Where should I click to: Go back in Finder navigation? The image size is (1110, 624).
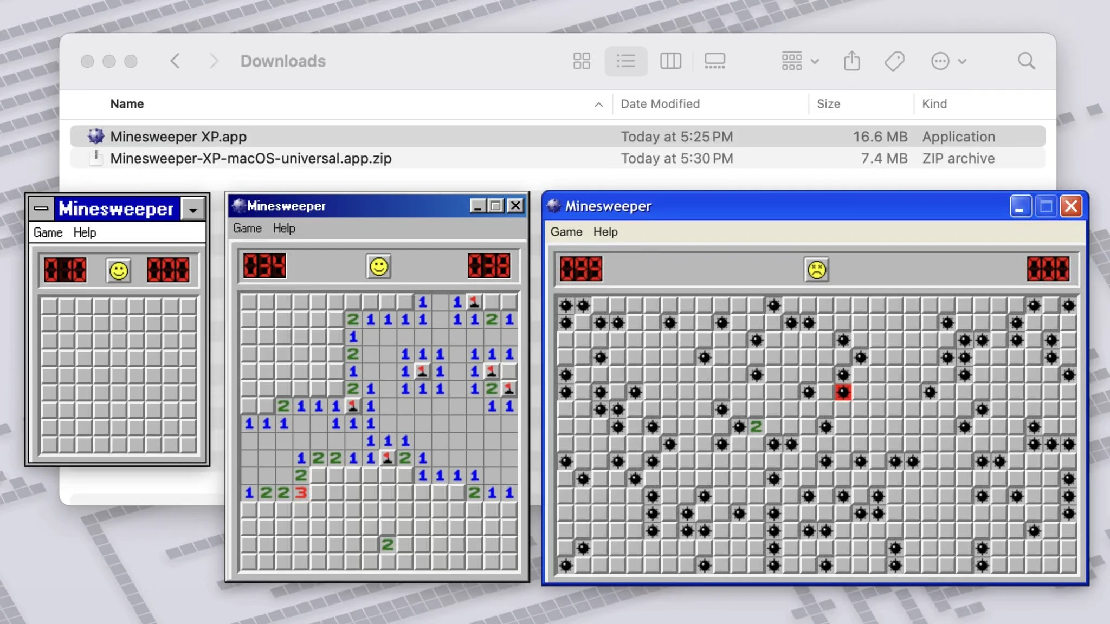click(x=175, y=61)
